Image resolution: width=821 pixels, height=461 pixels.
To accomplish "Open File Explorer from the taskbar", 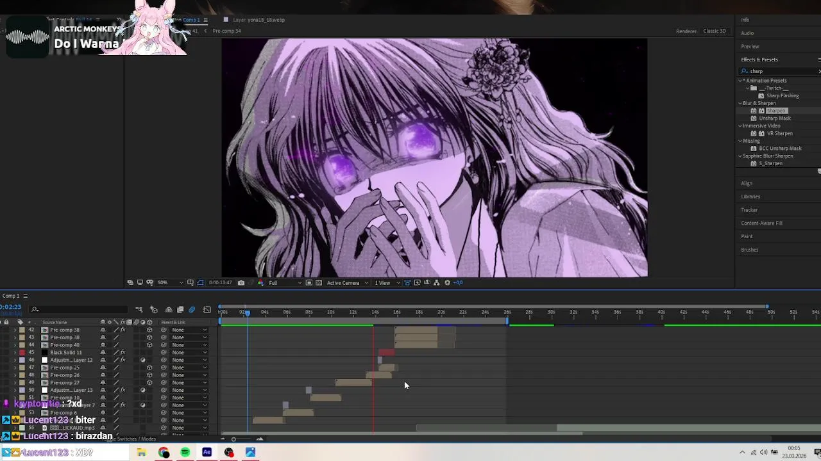I will 142,453.
